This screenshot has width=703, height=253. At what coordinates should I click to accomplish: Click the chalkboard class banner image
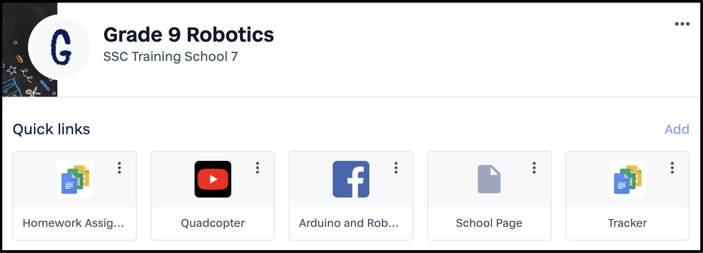click(x=29, y=49)
